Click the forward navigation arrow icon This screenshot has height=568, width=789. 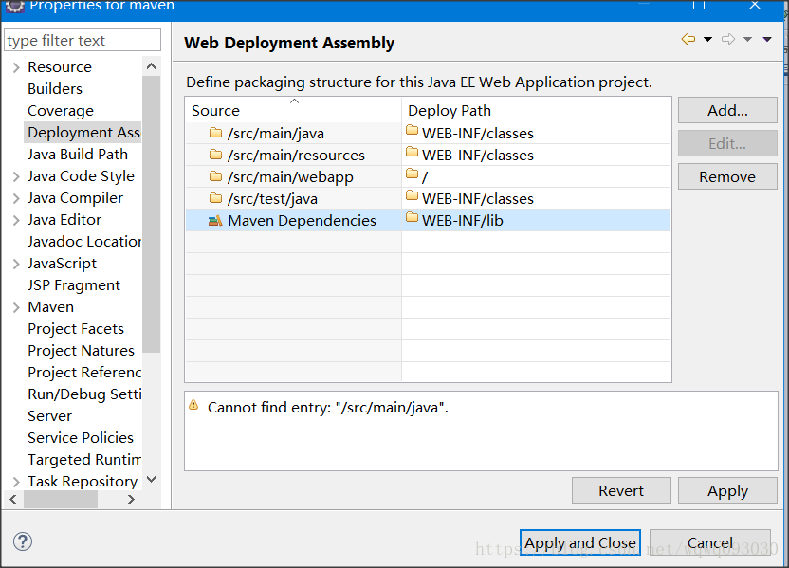(728, 39)
